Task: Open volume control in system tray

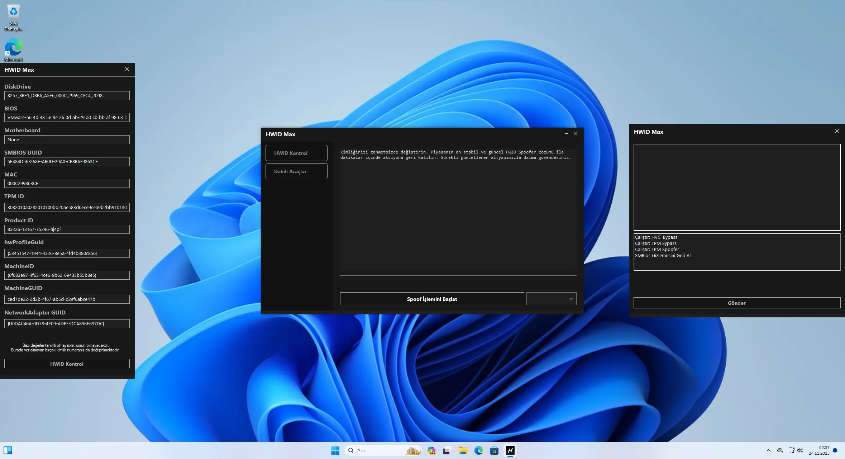Action: [800, 450]
